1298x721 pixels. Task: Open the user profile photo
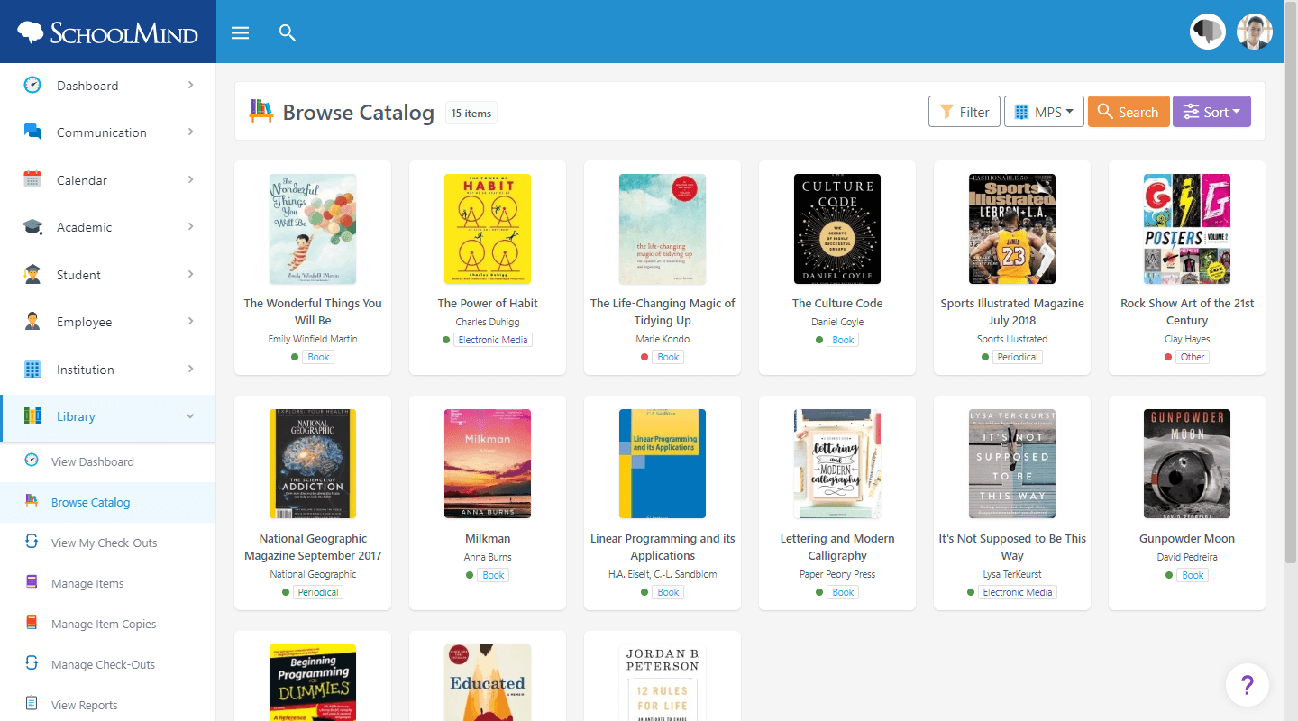[x=1254, y=32]
